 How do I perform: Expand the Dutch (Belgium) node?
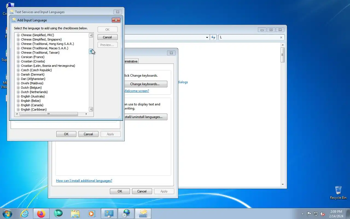click(x=18, y=88)
